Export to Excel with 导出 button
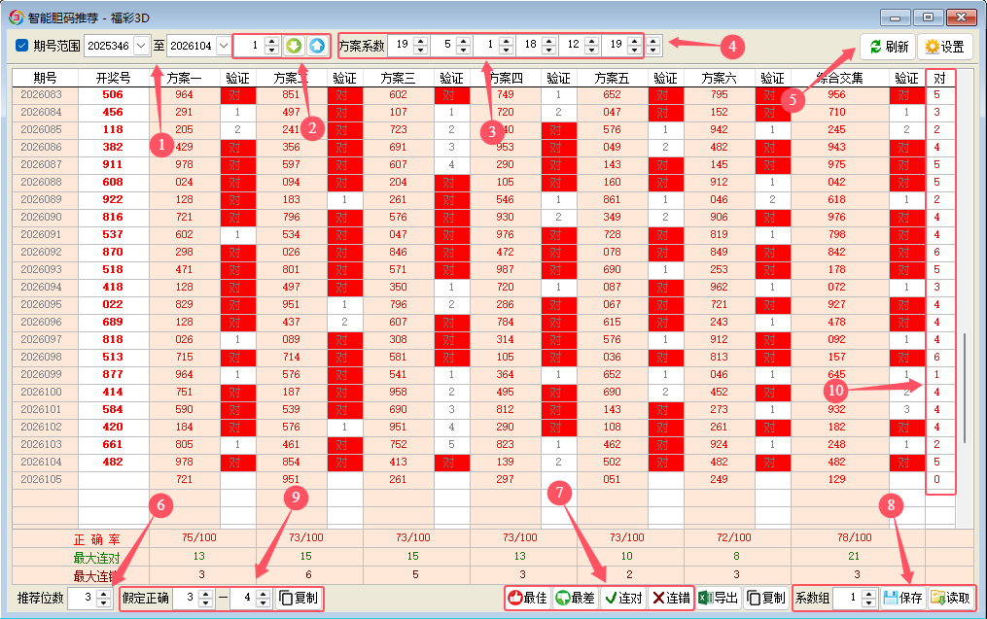The height and width of the screenshot is (619, 987). point(720,599)
